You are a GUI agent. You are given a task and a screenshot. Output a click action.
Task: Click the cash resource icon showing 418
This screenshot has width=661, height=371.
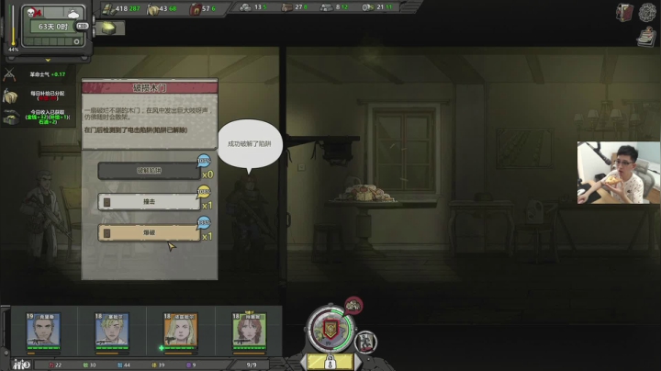[x=108, y=8]
